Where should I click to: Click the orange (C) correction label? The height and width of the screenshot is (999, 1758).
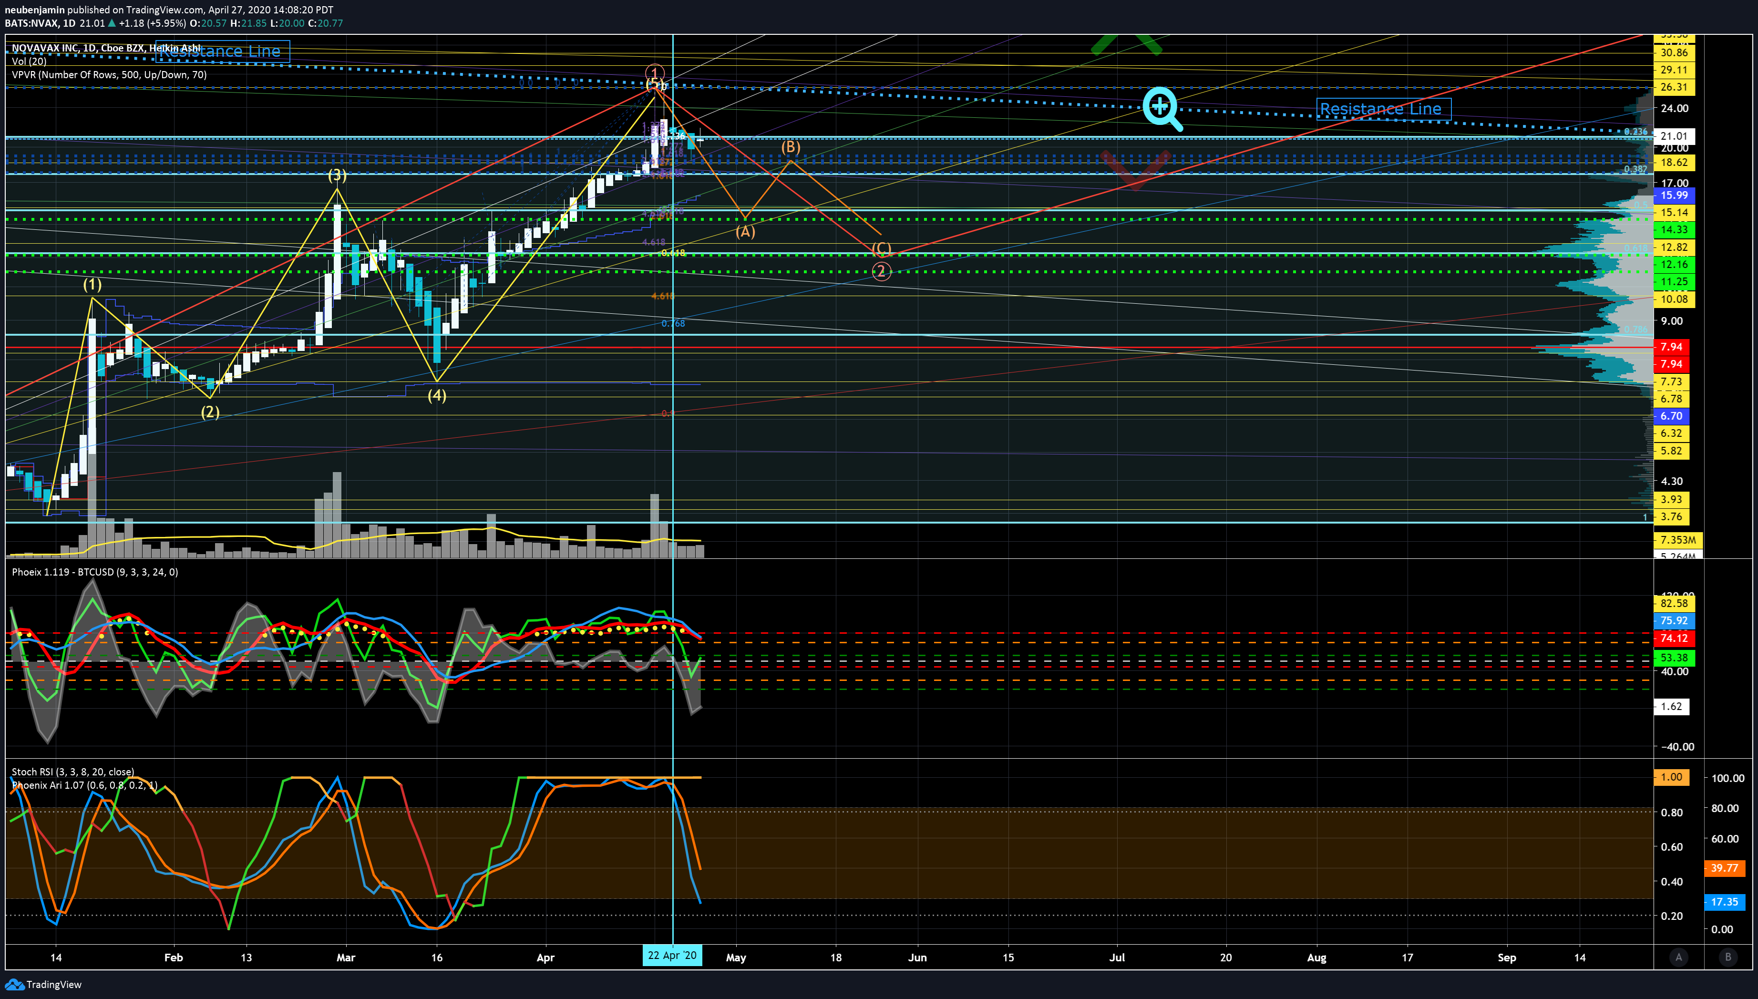coord(882,248)
